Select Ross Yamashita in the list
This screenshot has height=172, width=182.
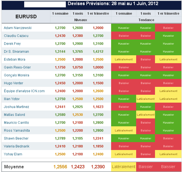17,131
